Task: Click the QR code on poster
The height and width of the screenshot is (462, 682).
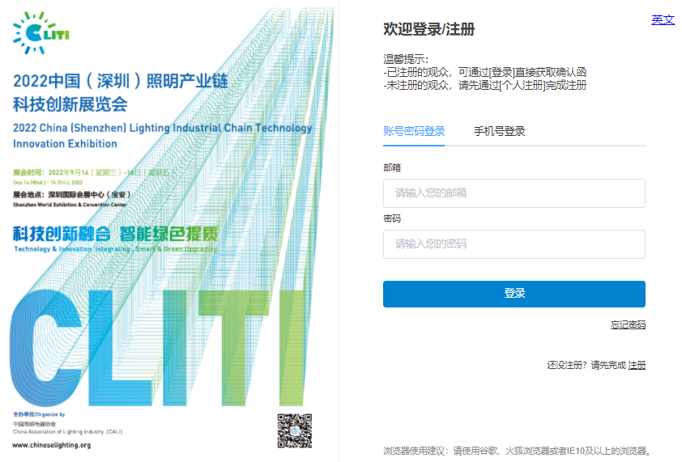Action: click(295, 430)
